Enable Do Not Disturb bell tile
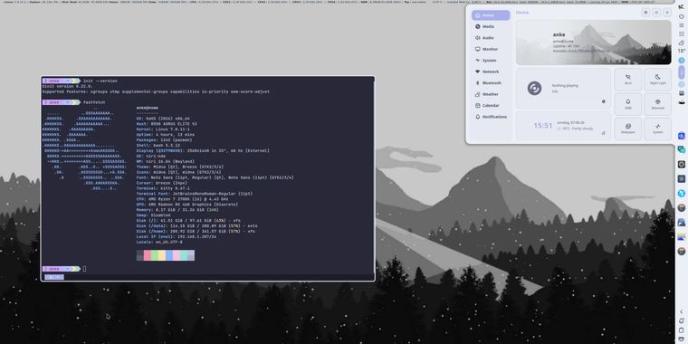This screenshot has width=688, height=344. 628,104
